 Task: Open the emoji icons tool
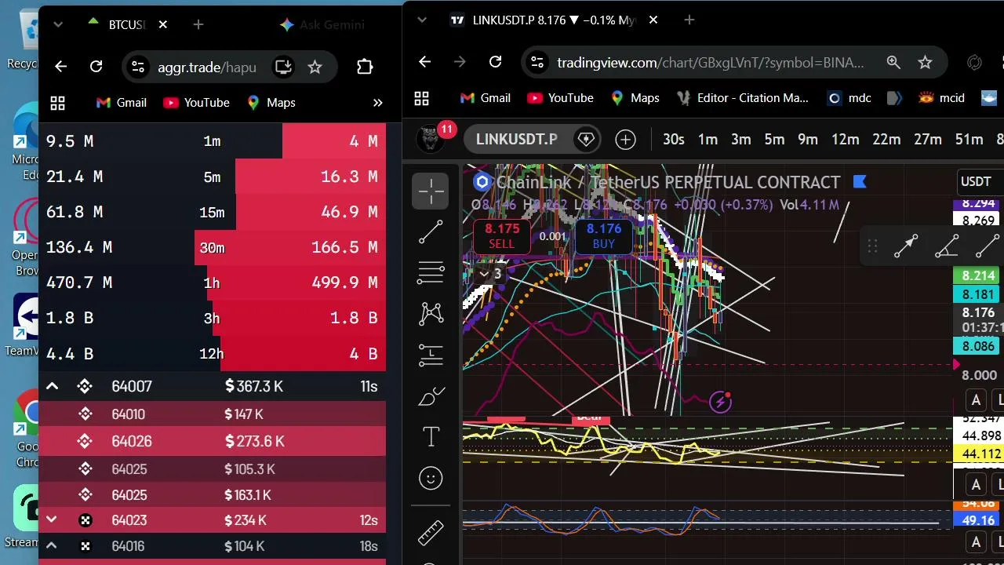[431, 478]
